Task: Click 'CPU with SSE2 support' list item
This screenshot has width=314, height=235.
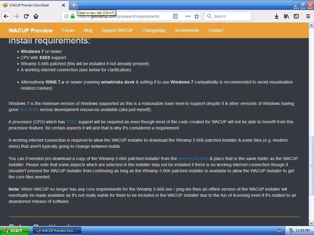Action: click(43, 58)
